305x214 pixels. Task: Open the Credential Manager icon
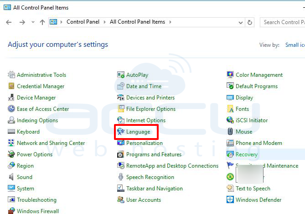11,86
